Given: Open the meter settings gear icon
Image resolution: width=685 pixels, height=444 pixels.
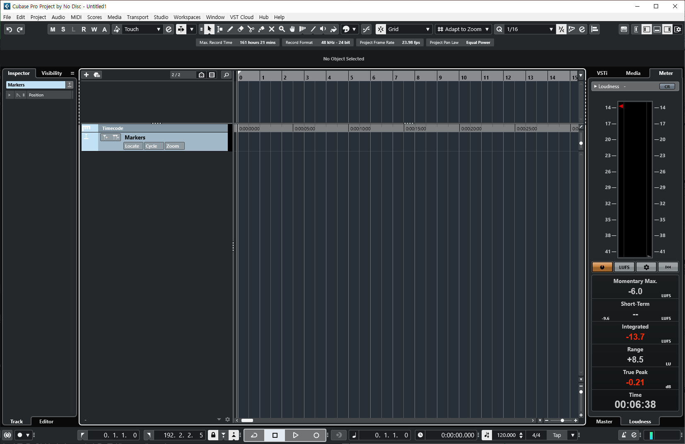Looking at the screenshot, I should coord(646,267).
